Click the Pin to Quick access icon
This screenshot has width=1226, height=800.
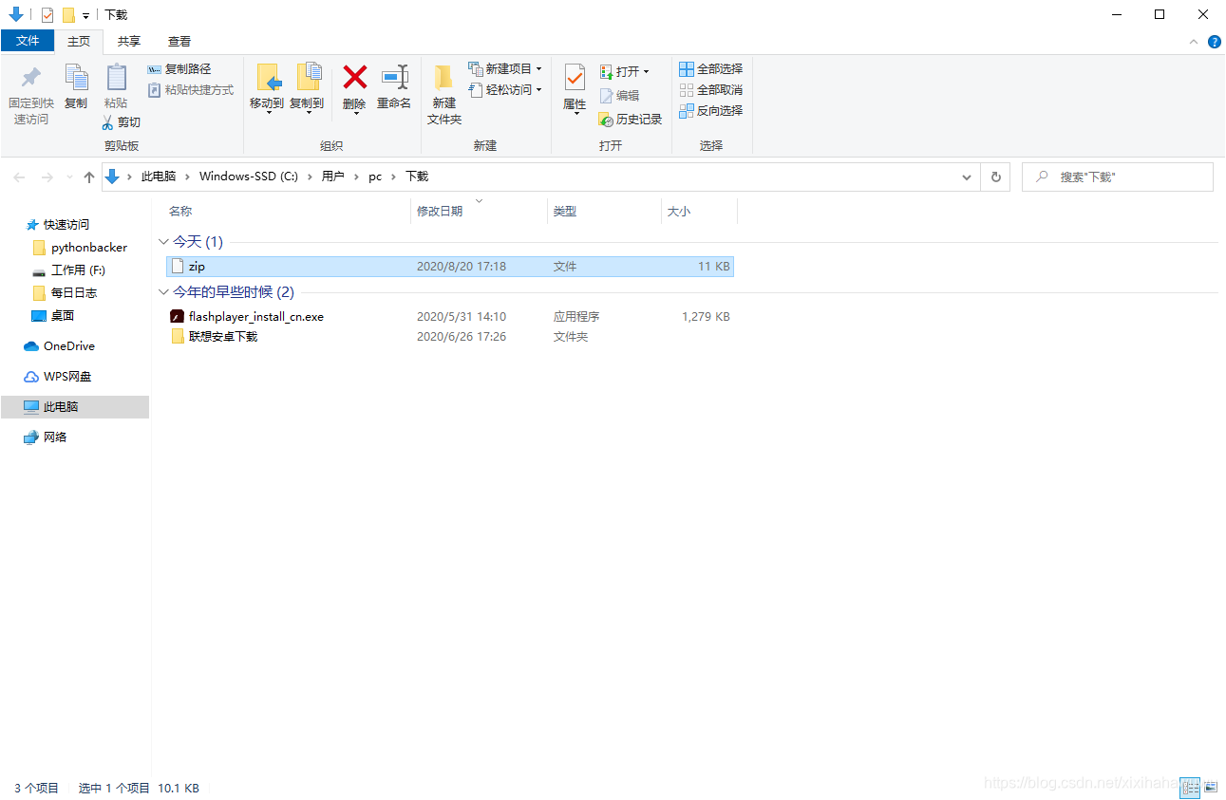click(31, 78)
